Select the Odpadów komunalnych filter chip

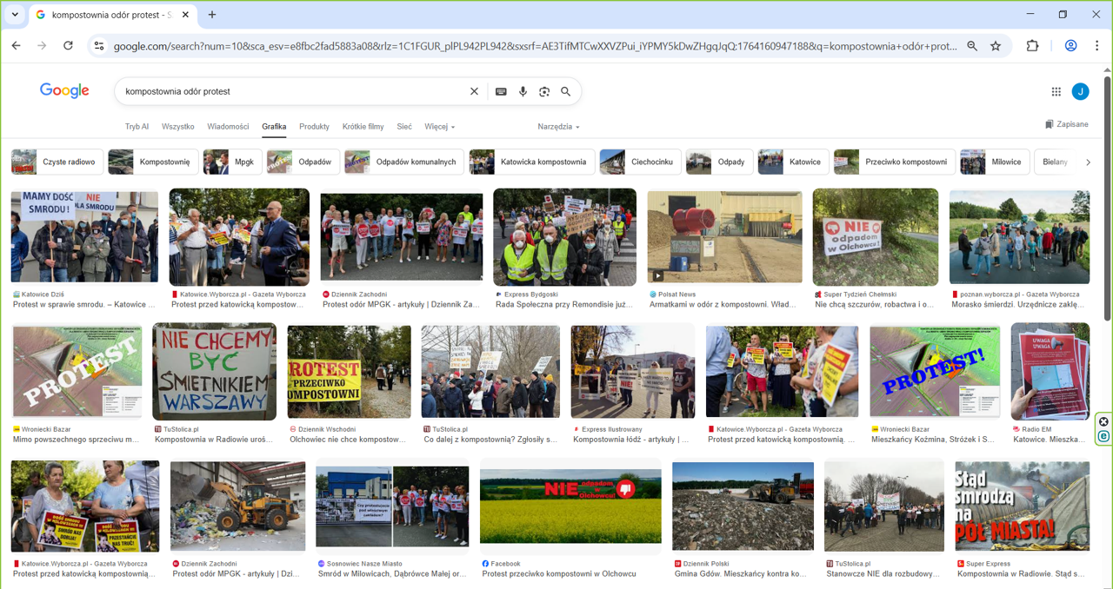click(x=403, y=162)
